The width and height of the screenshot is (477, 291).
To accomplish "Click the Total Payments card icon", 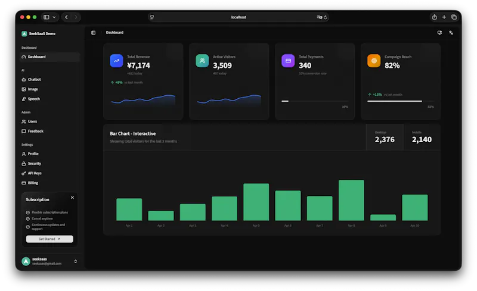I will [x=288, y=61].
